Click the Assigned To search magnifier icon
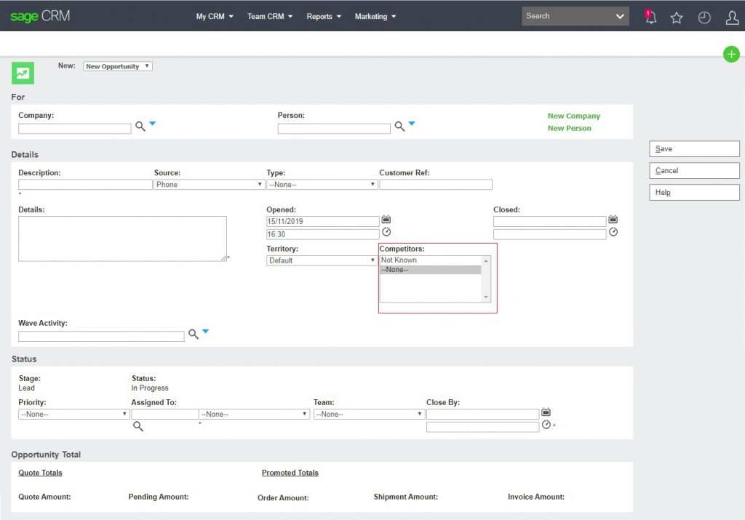Image resolution: width=745 pixels, height=520 pixels. tap(138, 426)
